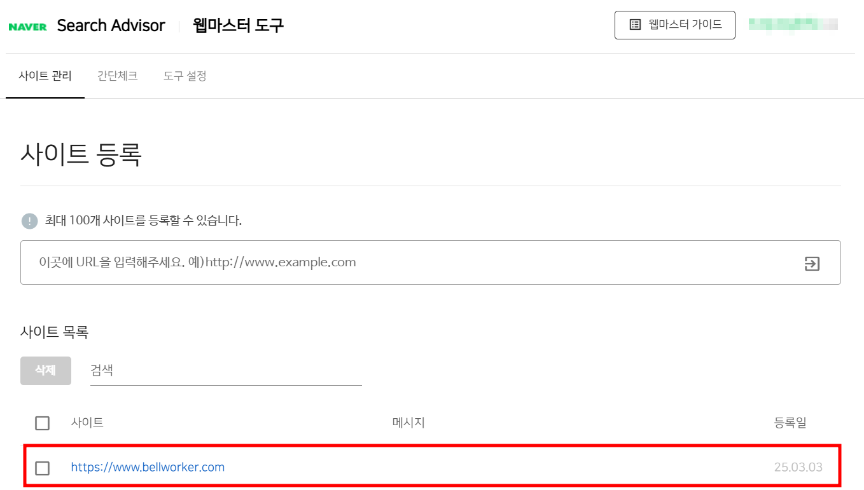Submit URL with the arrow icon
Screen dimensions: 864x490
coord(812,263)
